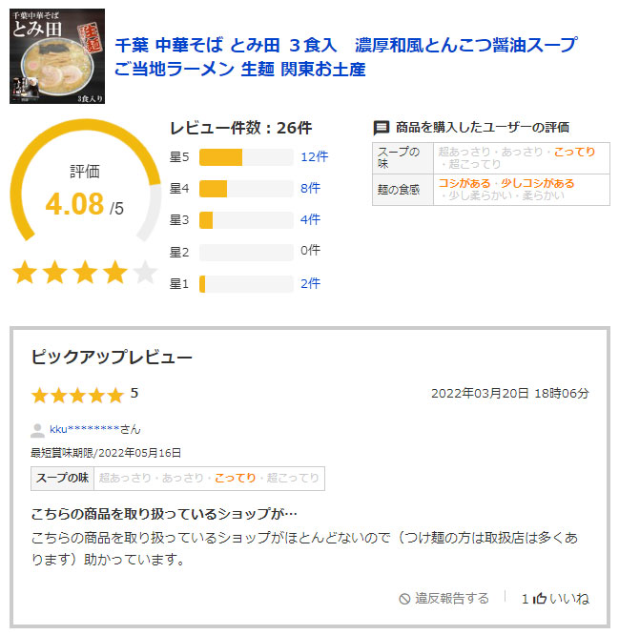Image resolution: width=619 pixels, height=635 pixels.
Task: Show 星3 4件 reviews
Action: tap(310, 219)
